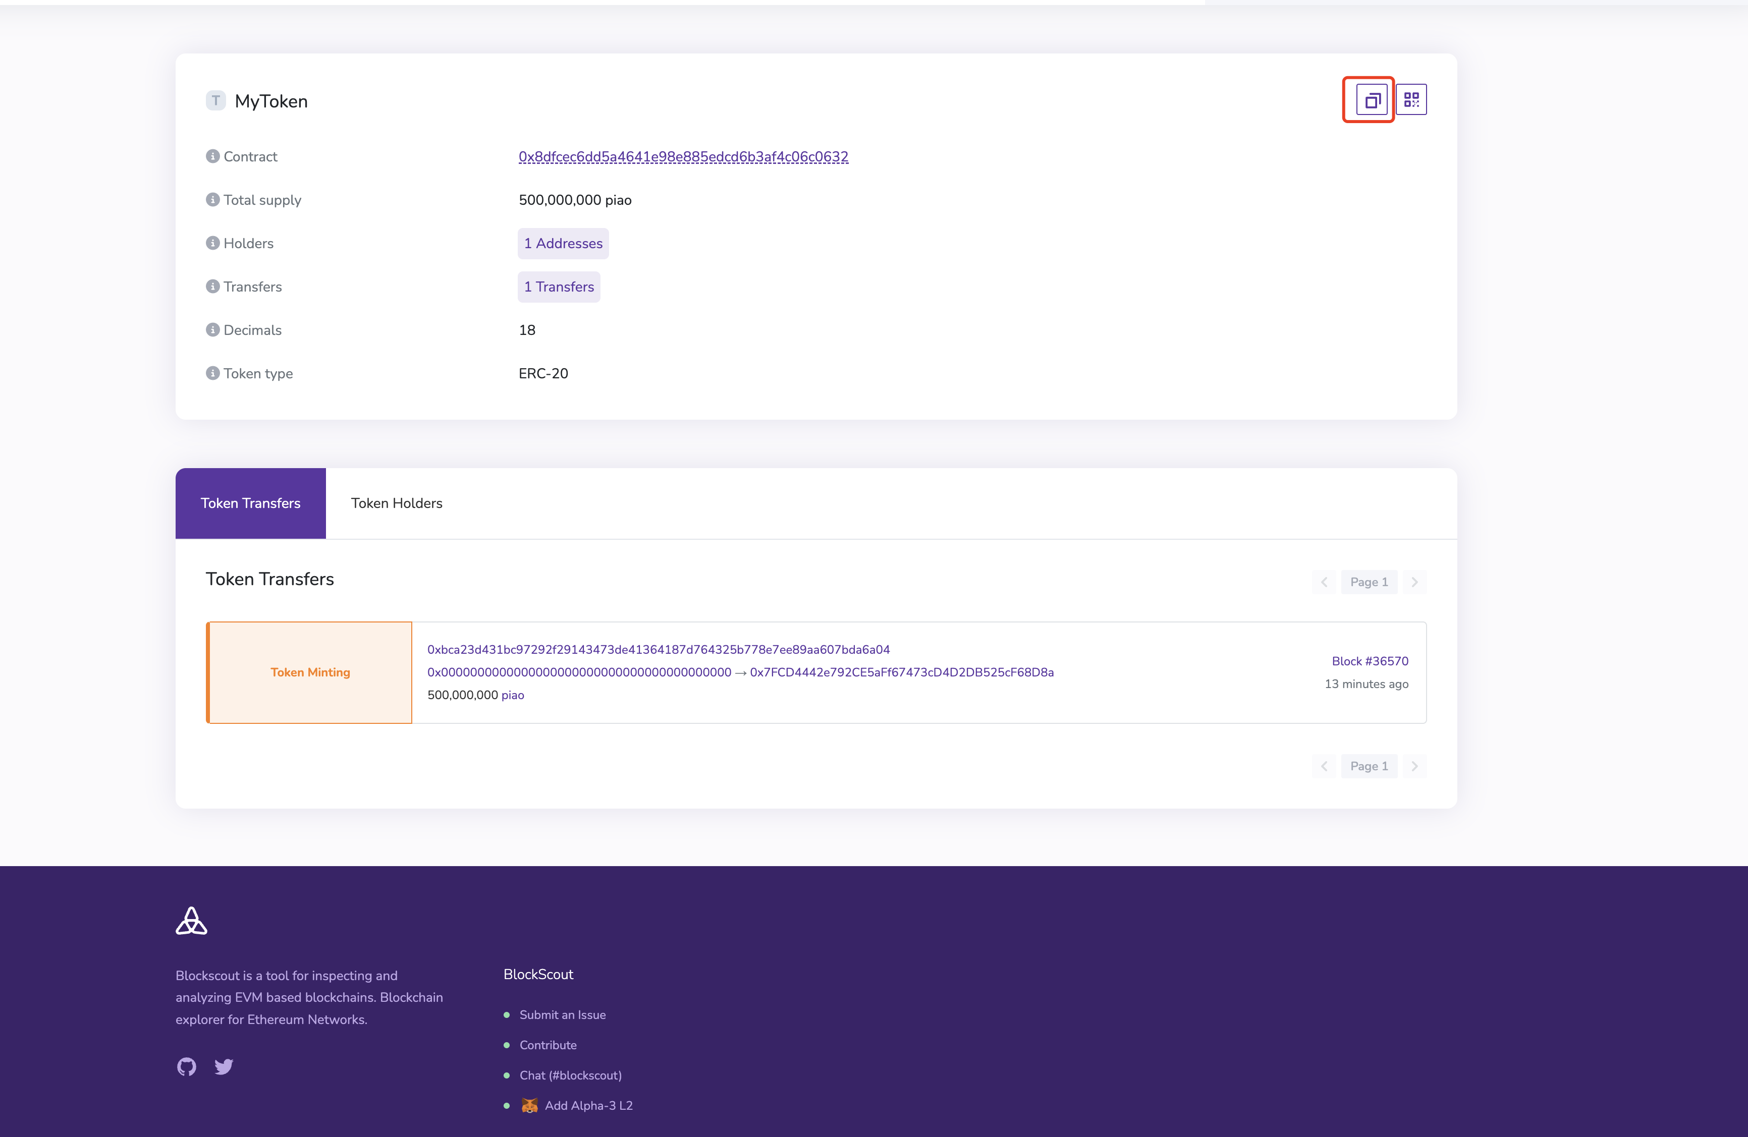Screen dimensions: 1748x1137
Task: Open the GitHub icon in footer
Action: click(187, 1066)
